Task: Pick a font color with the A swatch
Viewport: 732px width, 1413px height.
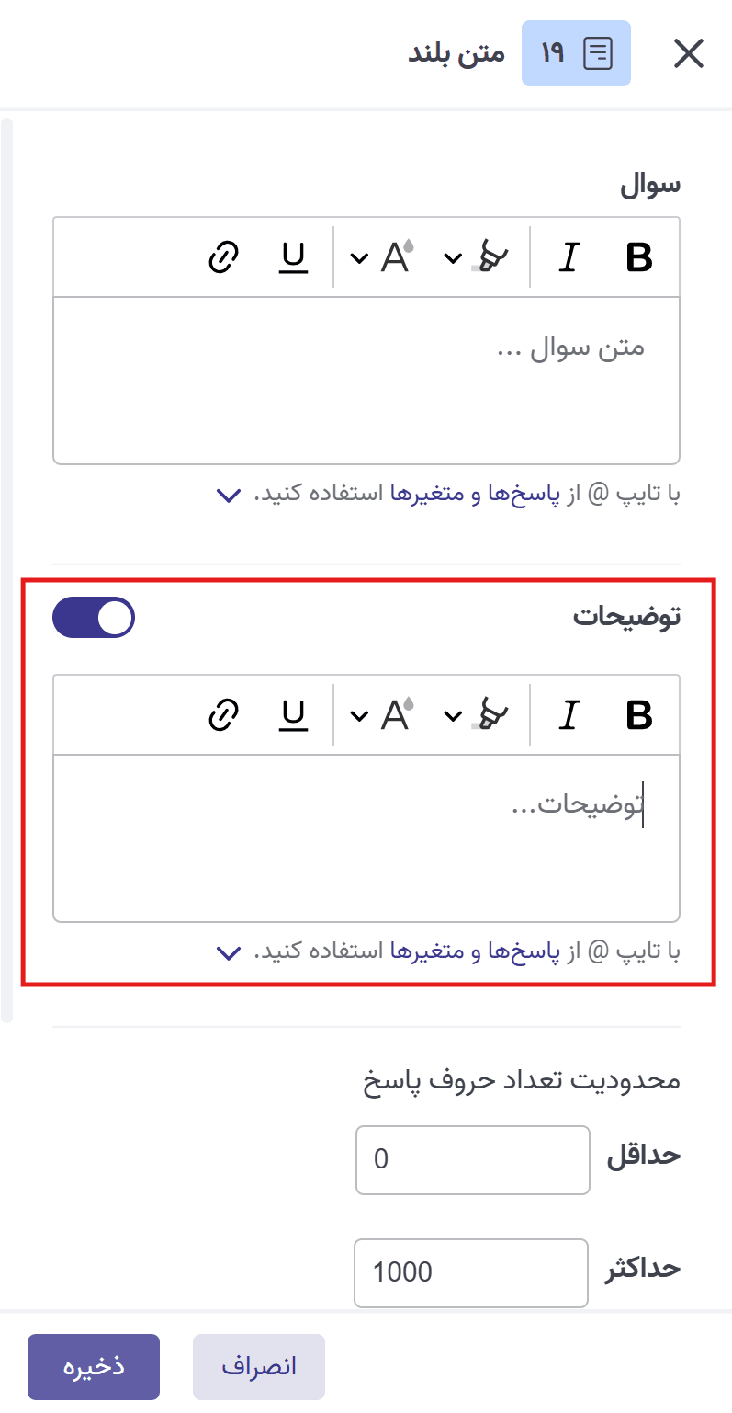Action: (x=395, y=257)
